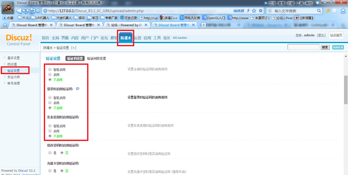Click the magnifier icon in browser search box

[x=319, y=11]
